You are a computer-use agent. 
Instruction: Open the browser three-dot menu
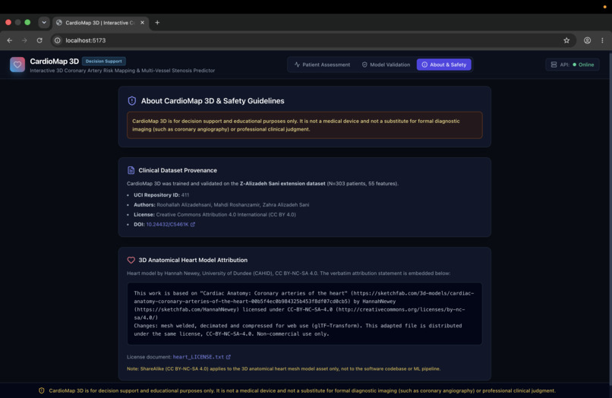point(602,40)
